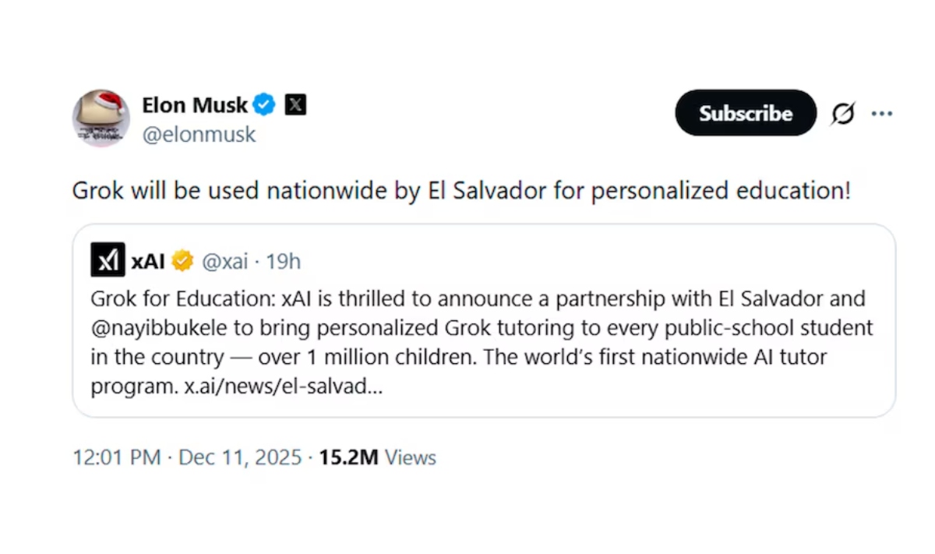
Task: Select the X affiliate badge beside Elon Musk
Action: pos(295,104)
